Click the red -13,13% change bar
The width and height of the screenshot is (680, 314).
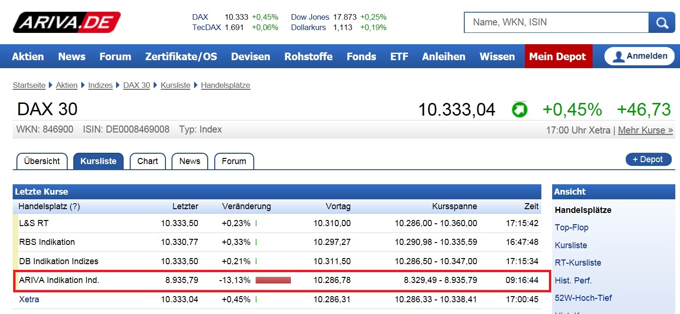273,280
